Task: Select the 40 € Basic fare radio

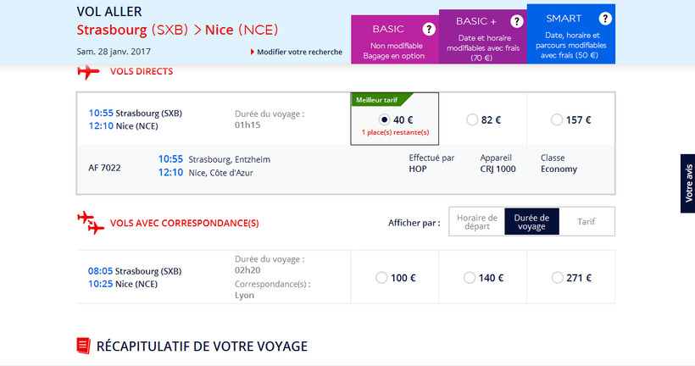Action: [x=385, y=119]
